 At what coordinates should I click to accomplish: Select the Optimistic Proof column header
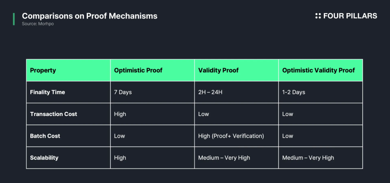click(x=152, y=70)
